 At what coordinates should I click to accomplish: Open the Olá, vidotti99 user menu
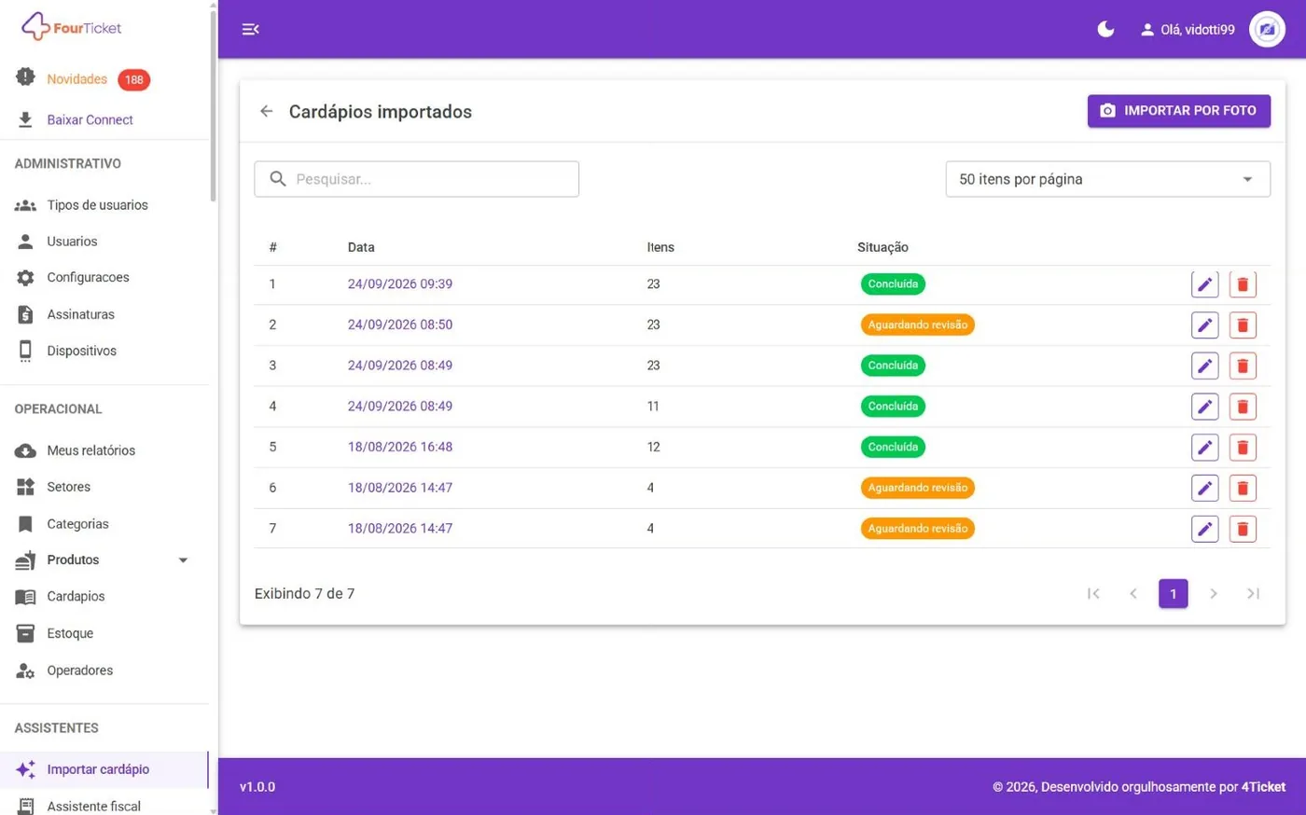1188,30
